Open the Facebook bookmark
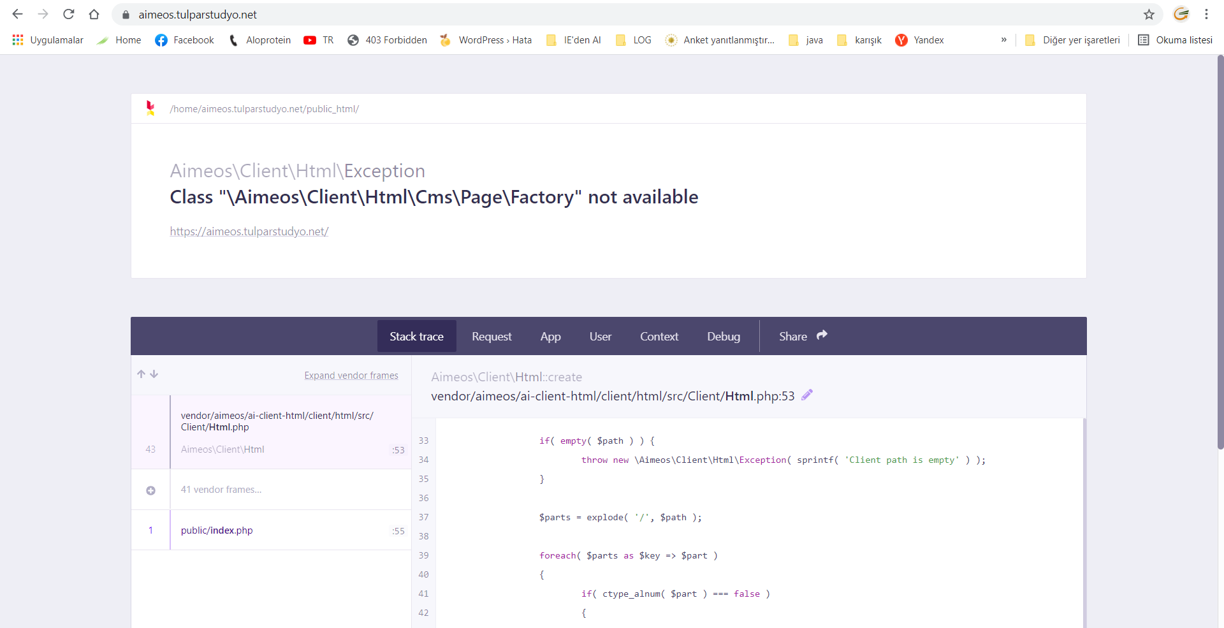Viewport: 1224px width, 628px height. pos(185,40)
